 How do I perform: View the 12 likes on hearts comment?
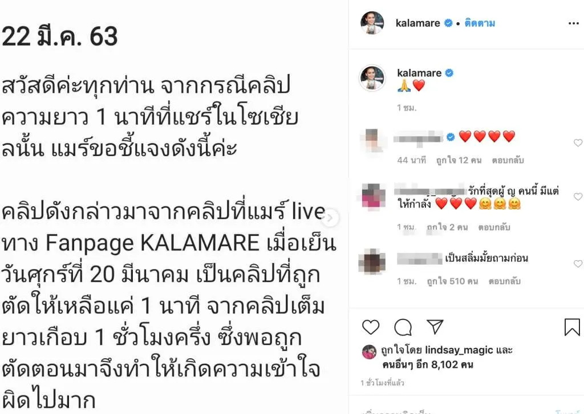[x=459, y=161]
